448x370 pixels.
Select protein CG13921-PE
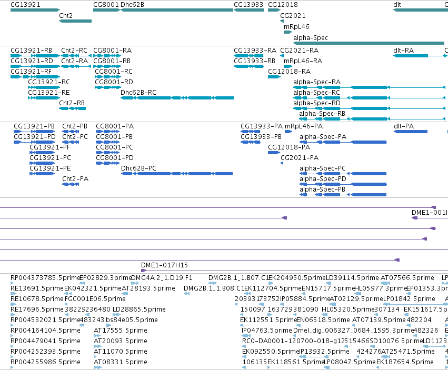click(x=42, y=174)
